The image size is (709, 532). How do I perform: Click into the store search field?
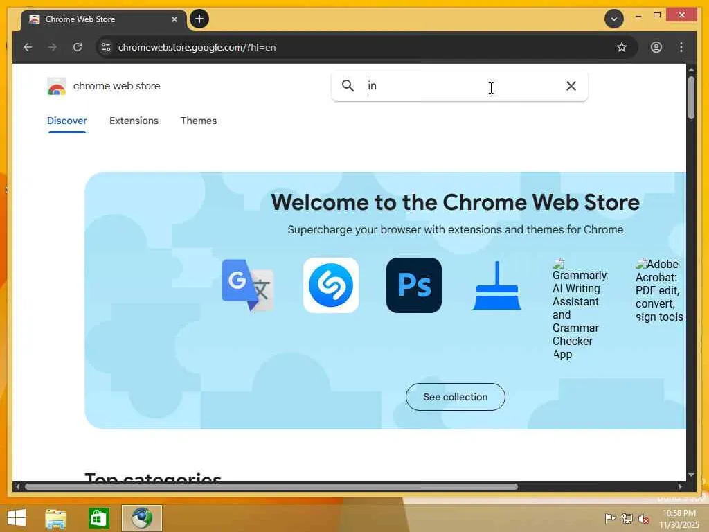[460, 85]
